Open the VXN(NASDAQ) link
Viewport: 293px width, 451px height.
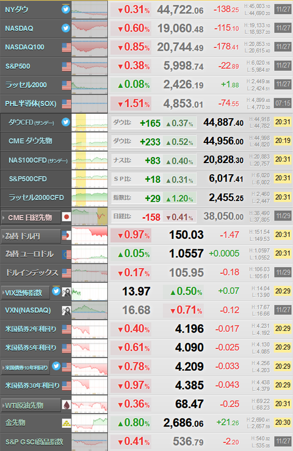coord(28,310)
